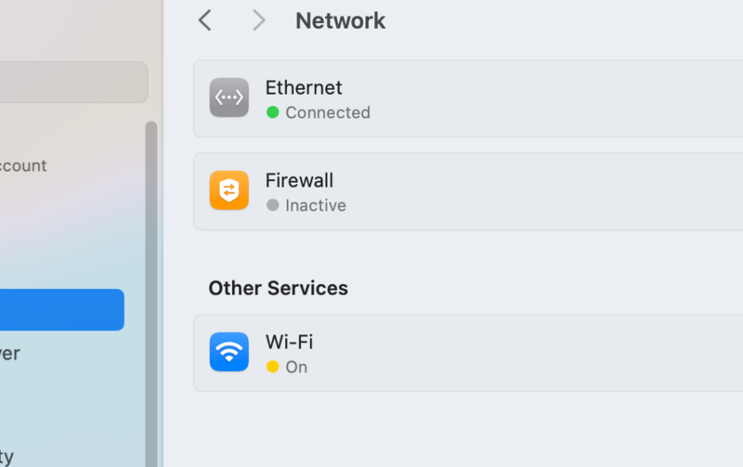Screen dimensions: 743x467
Task: Go back using the left chevron
Action: (205, 20)
